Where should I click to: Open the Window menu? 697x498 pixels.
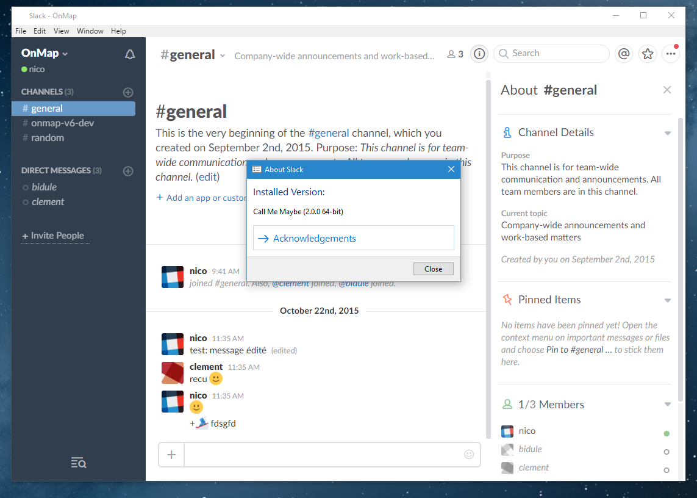coord(90,31)
